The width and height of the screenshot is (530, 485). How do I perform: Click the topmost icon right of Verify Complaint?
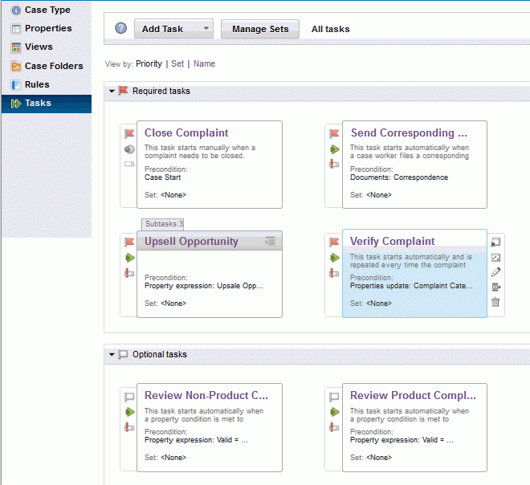pyautogui.click(x=495, y=242)
